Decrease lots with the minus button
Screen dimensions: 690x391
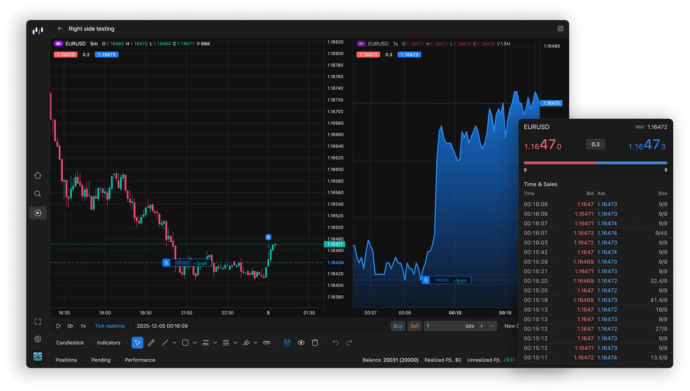click(492, 326)
